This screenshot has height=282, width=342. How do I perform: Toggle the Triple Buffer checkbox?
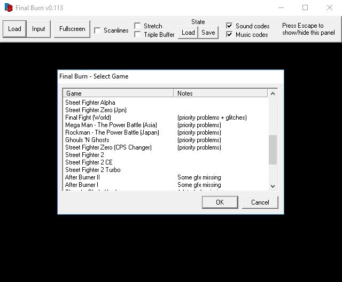(137, 34)
